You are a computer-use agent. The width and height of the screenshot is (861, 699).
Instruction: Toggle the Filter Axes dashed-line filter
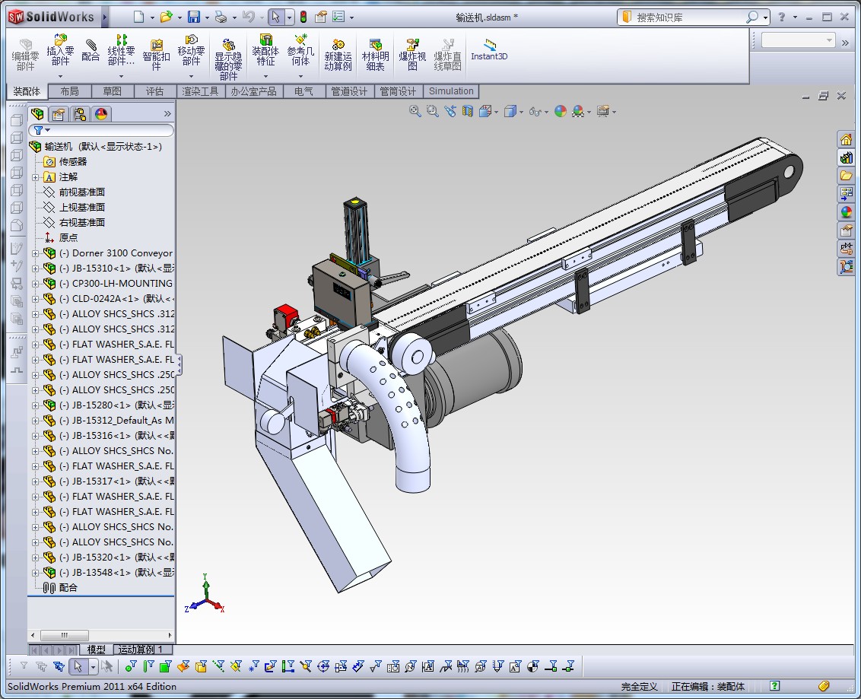(x=218, y=666)
